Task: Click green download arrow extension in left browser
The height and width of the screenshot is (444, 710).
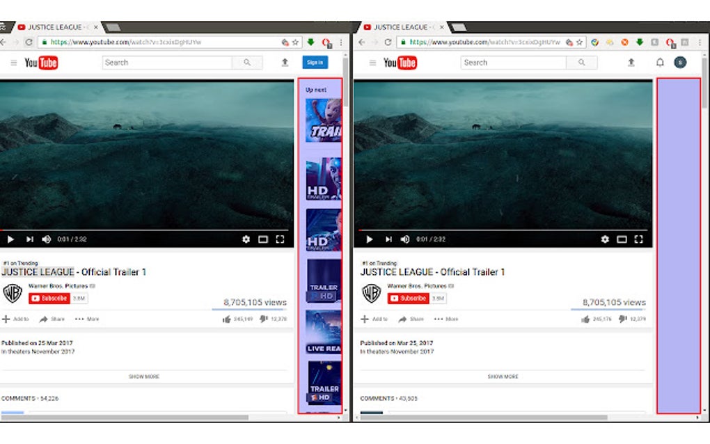Action: (310, 42)
